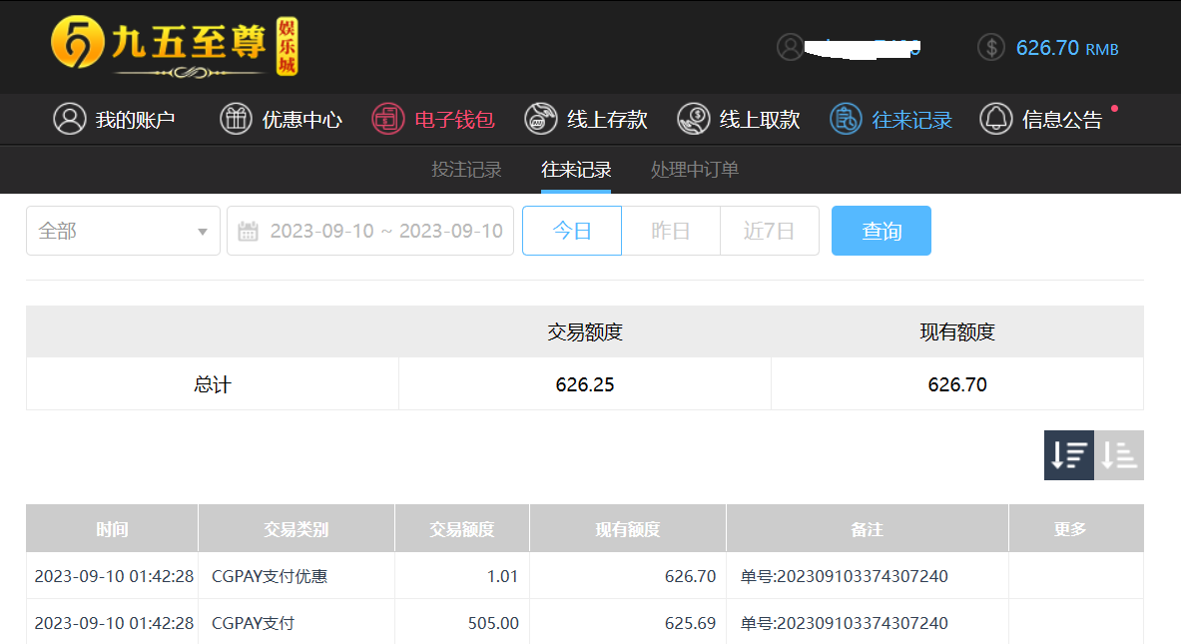Open 线上取款 menu
The height and width of the screenshot is (644, 1181).
click(x=739, y=119)
